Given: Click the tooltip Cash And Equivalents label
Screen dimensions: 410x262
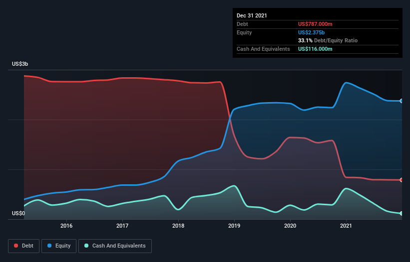Looking at the screenshot, I should click(263, 49).
